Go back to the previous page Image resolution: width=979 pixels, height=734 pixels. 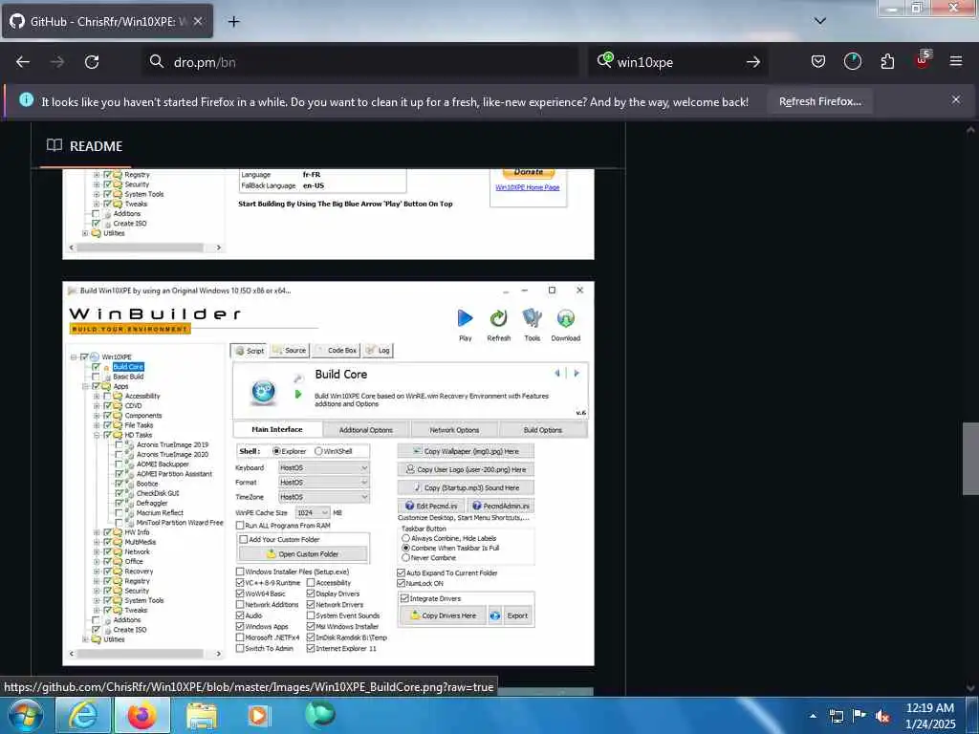tap(23, 62)
